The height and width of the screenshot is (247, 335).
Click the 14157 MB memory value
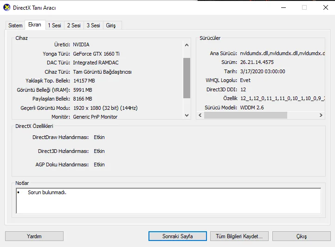[84, 81]
